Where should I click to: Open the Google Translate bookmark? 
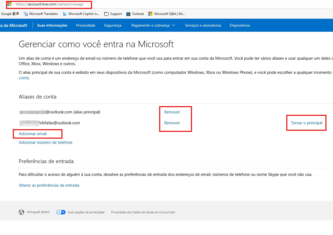10,14
